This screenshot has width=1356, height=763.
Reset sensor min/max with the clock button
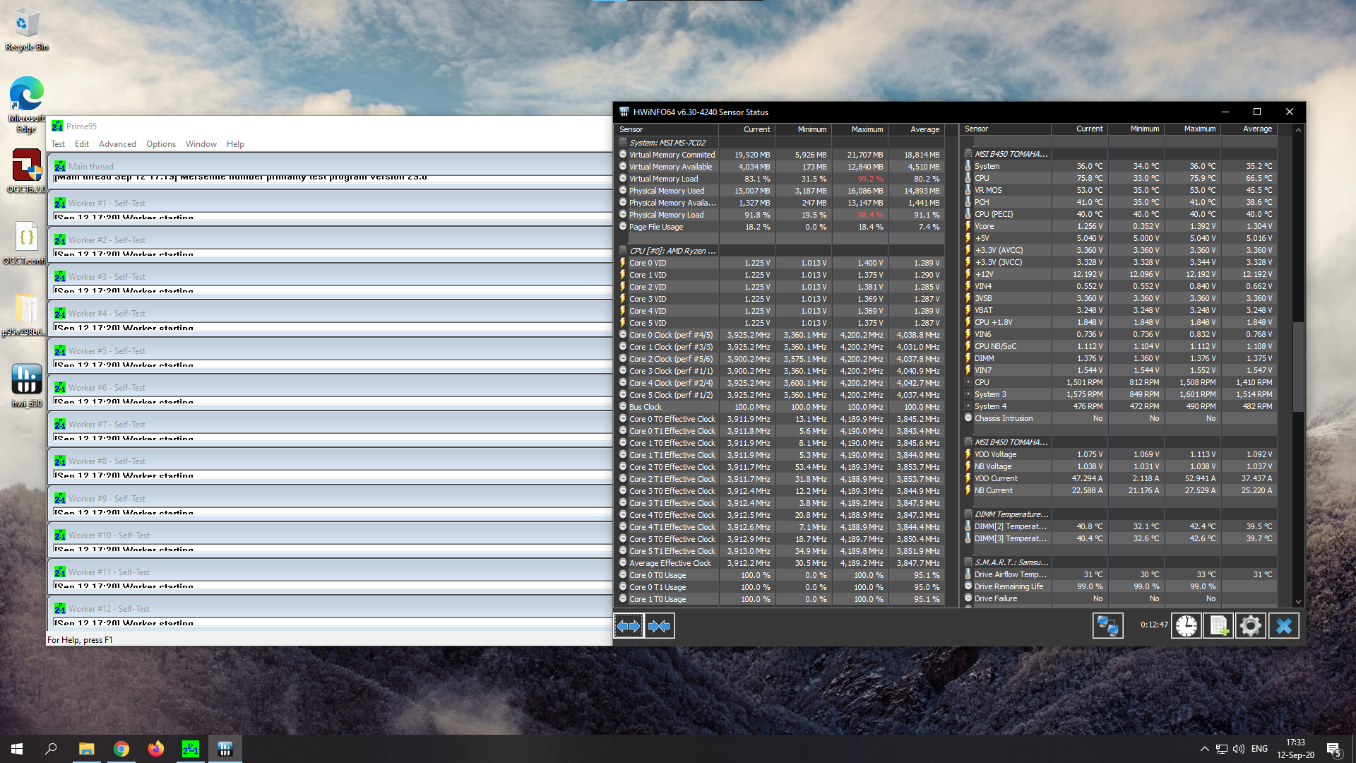pyautogui.click(x=1186, y=626)
